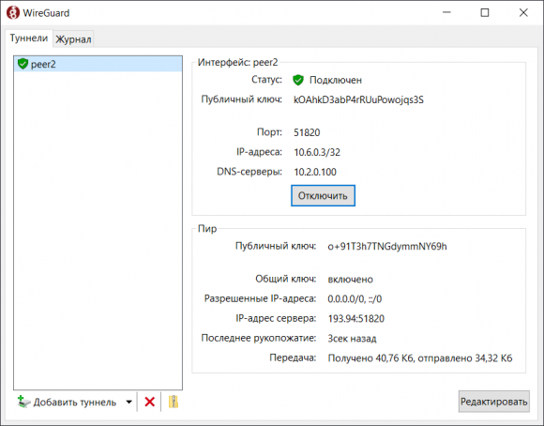This screenshot has height=426, width=544.
Task: Click DNS server value 10.2.0.100
Action: click(315, 173)
